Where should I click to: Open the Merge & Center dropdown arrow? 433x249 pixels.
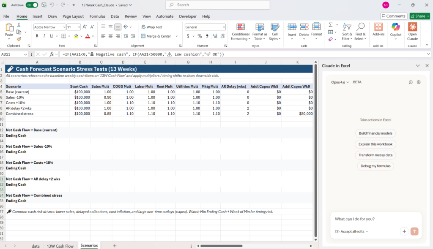coord(177,36)
